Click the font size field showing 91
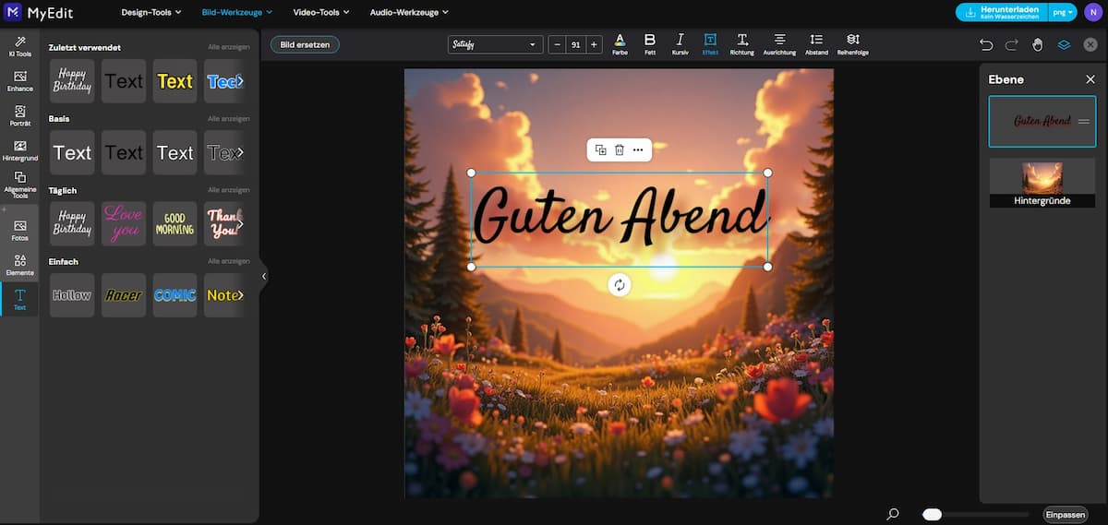 pyautogui.click(x=575, y=44)
